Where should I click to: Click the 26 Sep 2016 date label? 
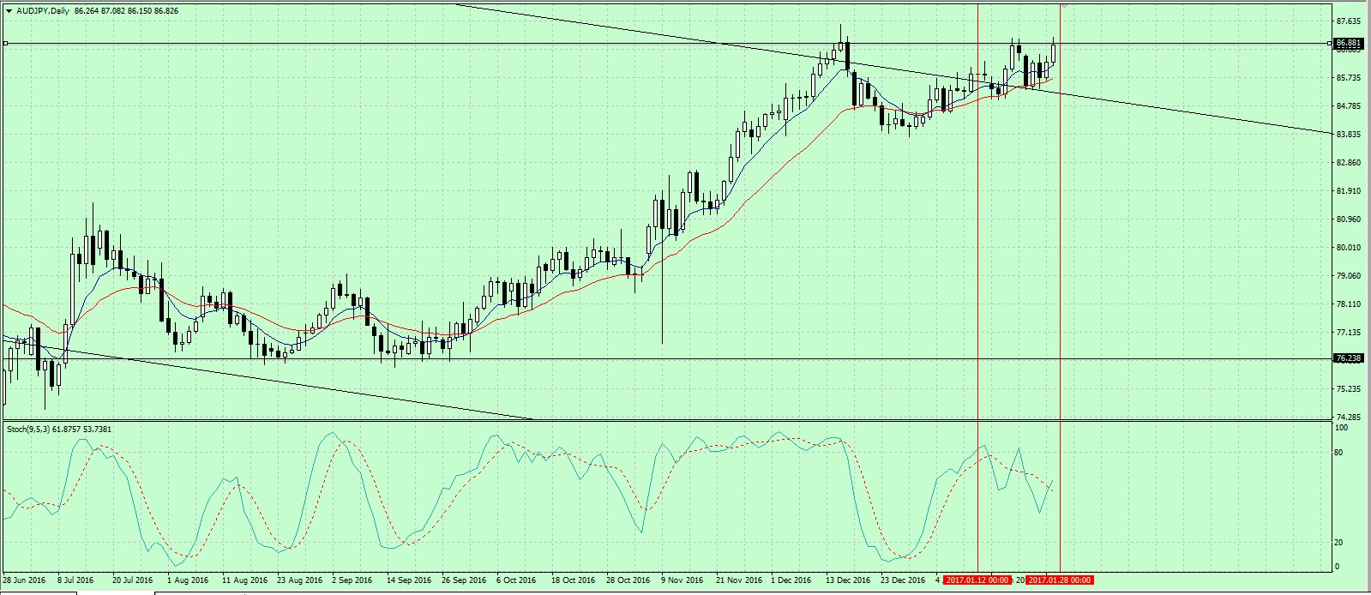(464, 580)
